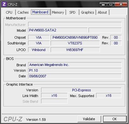Open the Caches tab

click(23, 12)
